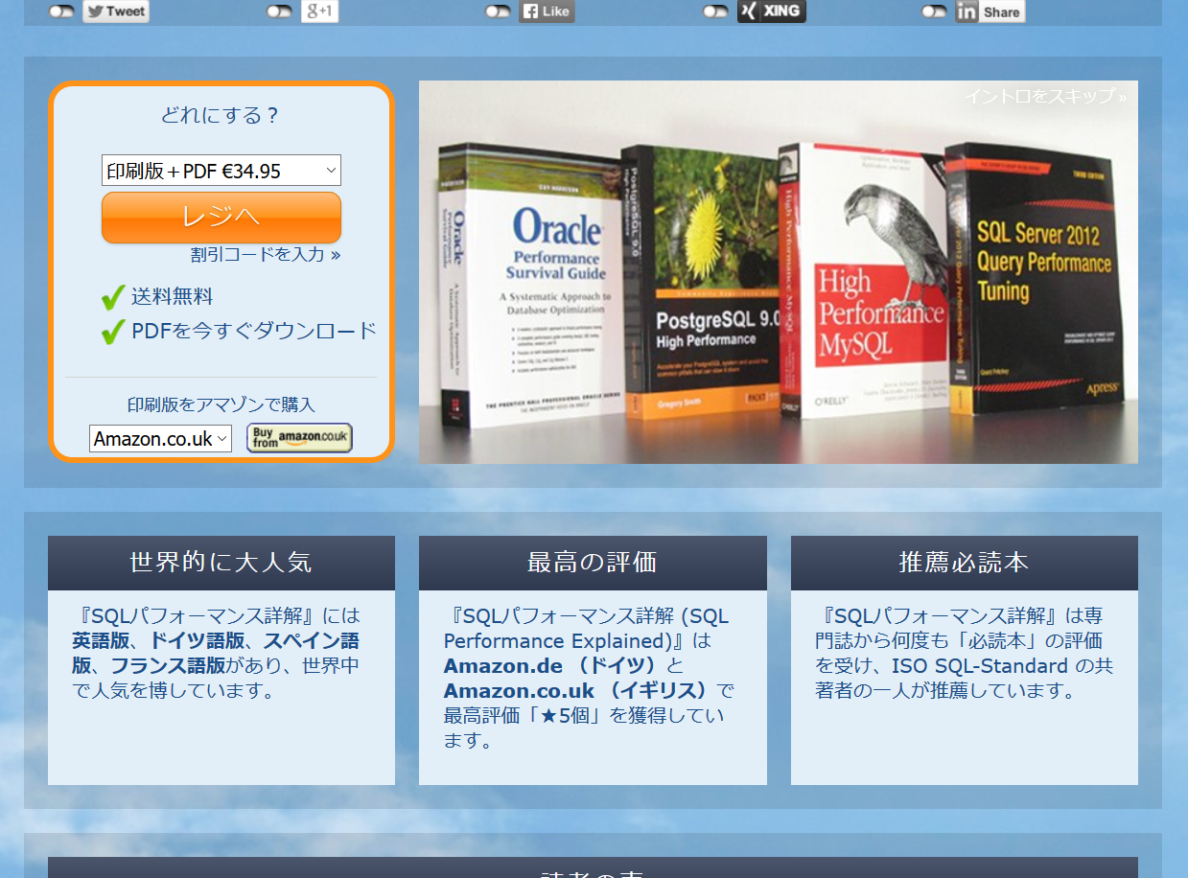Click the 世界的に大人気 heading

(221, 563)
